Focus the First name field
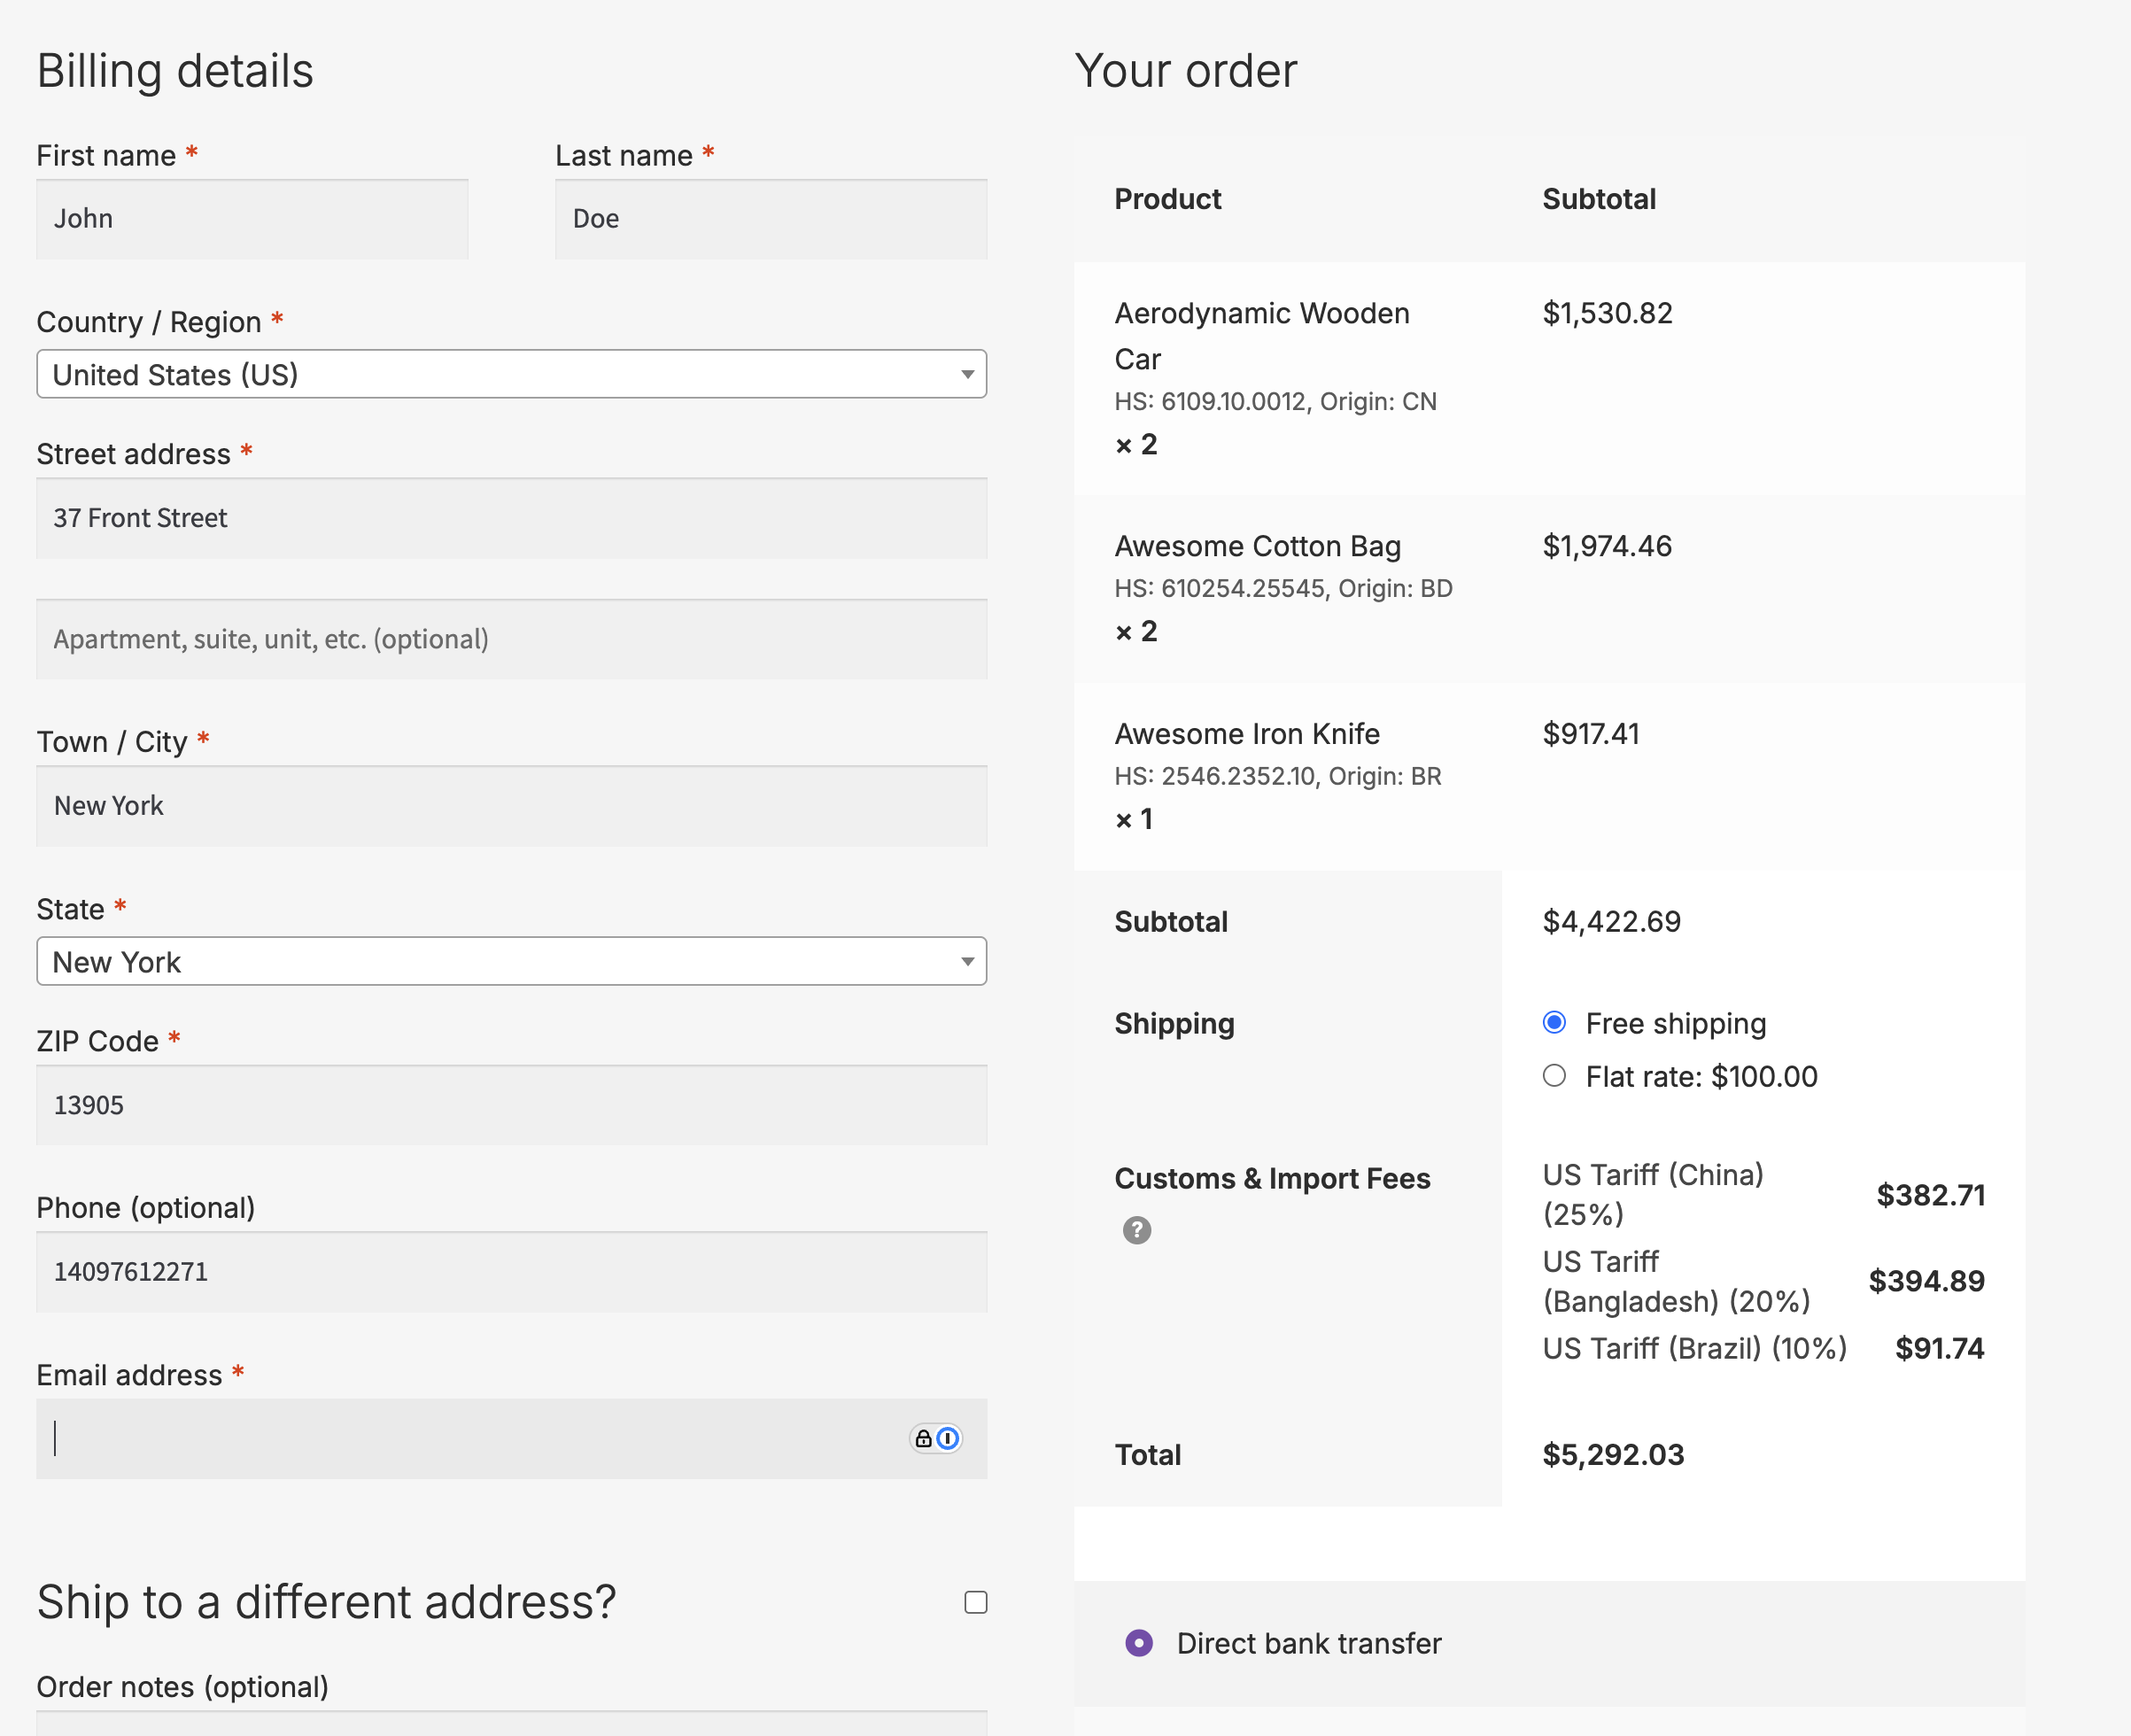Image resolution: width=2131 pixels, height=1736 pixels. point(252,219)
